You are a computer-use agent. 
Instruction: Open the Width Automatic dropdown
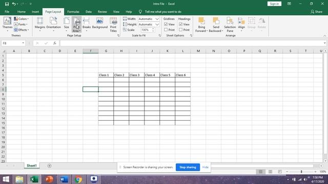[x=157, y=19]
